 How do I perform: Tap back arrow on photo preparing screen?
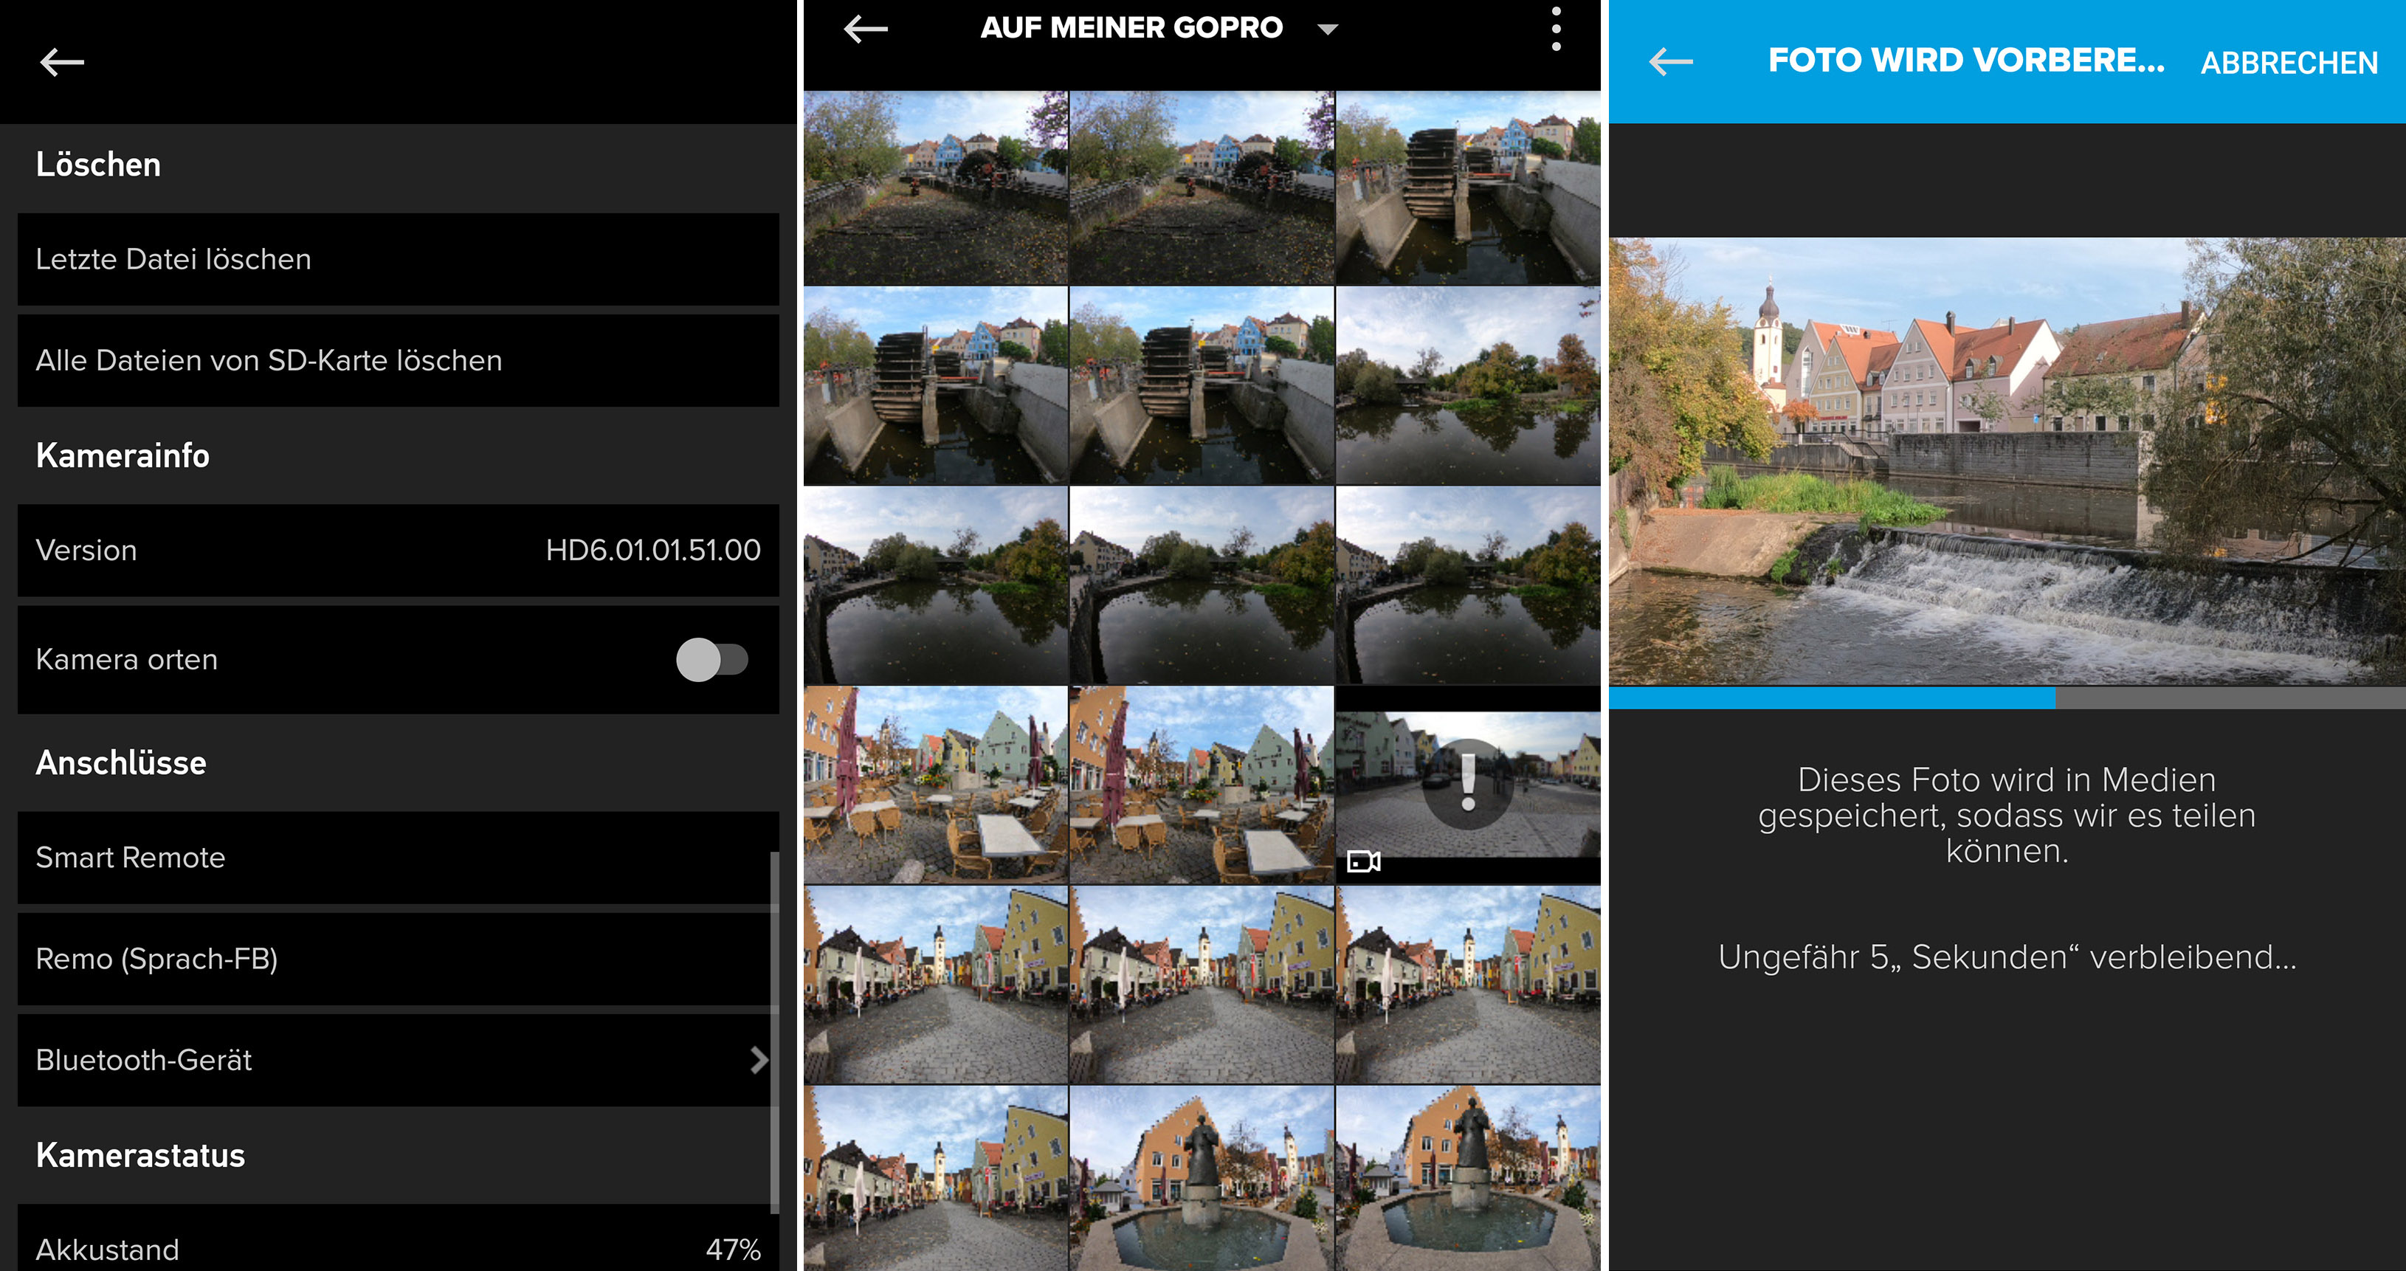pyautogui.click(x=1670, y=62)
